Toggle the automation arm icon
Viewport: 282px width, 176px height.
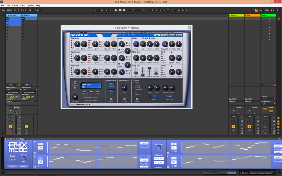(133, 10)
